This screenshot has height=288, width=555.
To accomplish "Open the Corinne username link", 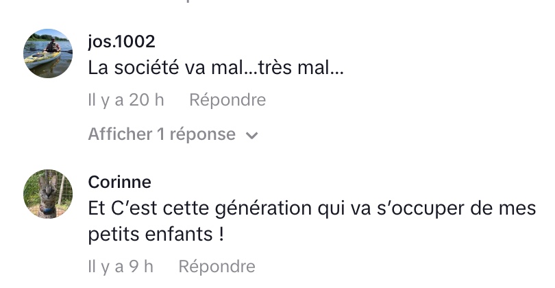I will (120, 182).
